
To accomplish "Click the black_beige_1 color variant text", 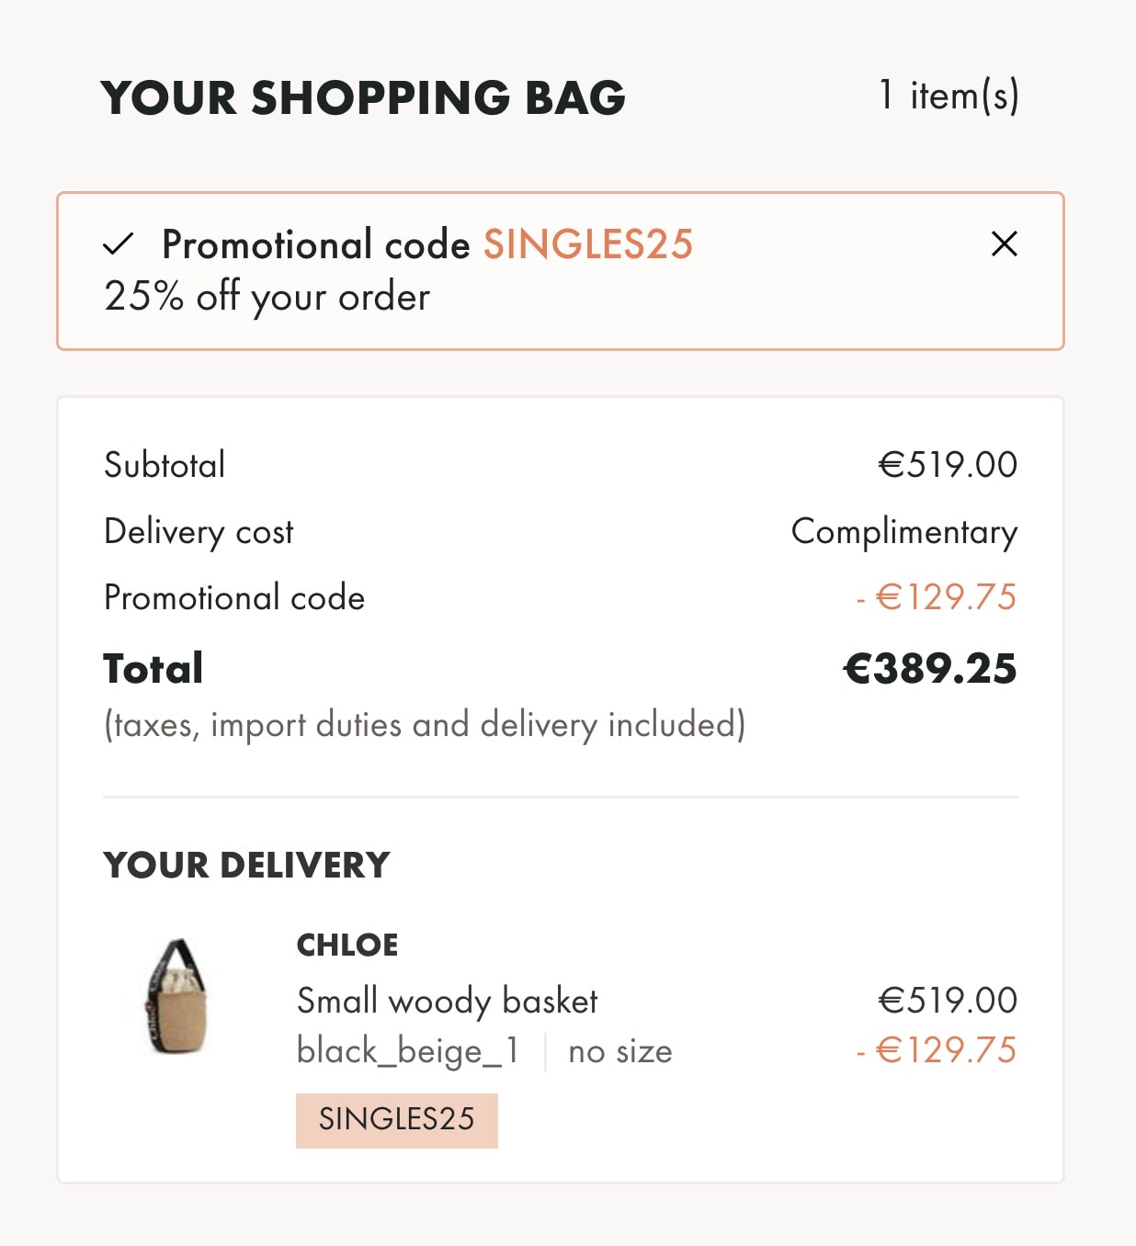I will pyautogui.click(x=408, y=1051).
